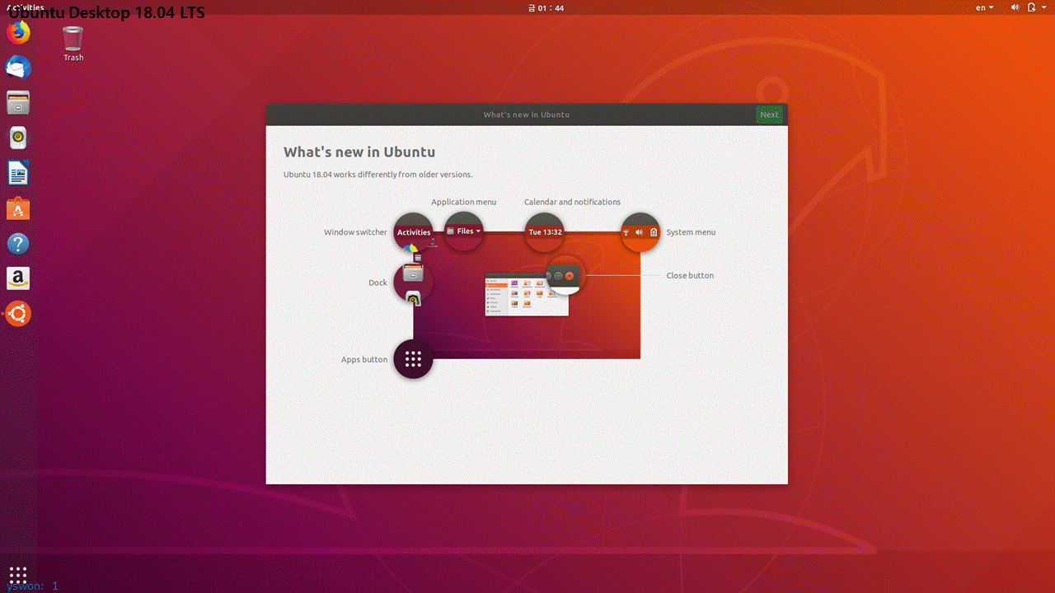Click the System menu circle in illustration

[x=640, y=232]
